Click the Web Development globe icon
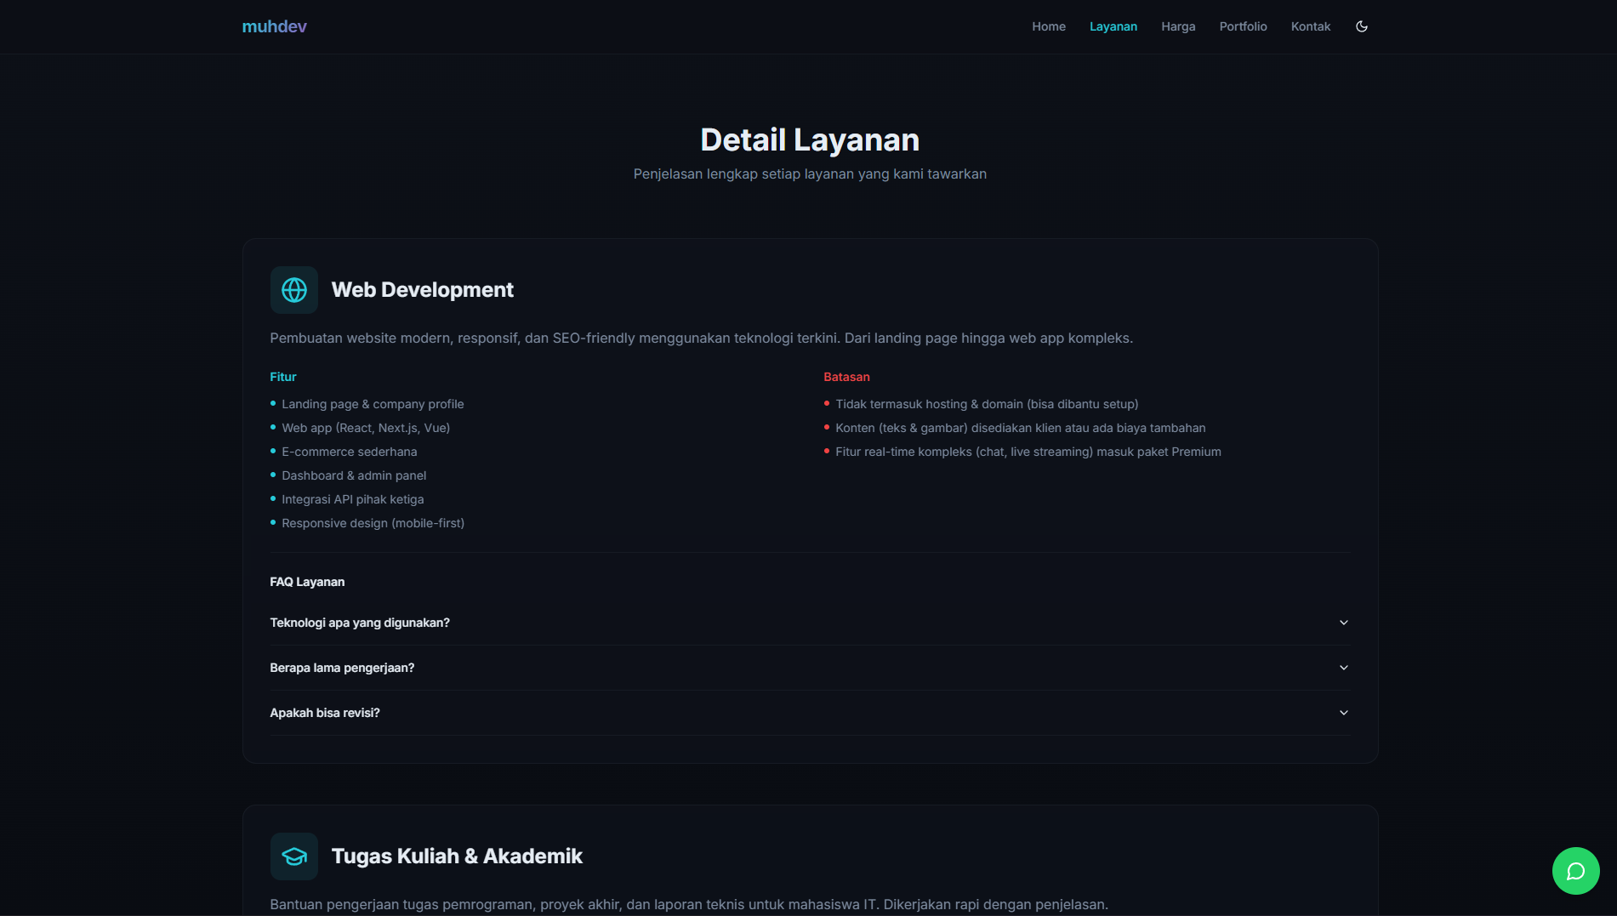The width and height of the screenshot is (1617, 916). [294, 290]
